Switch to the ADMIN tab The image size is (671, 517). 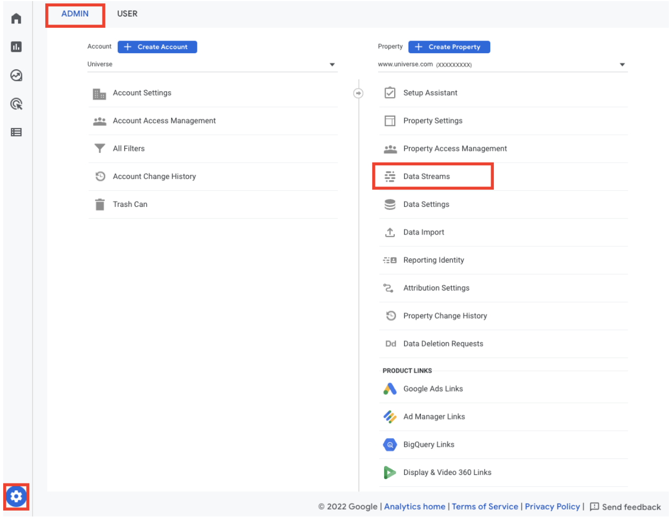click(x=75, y=14)
